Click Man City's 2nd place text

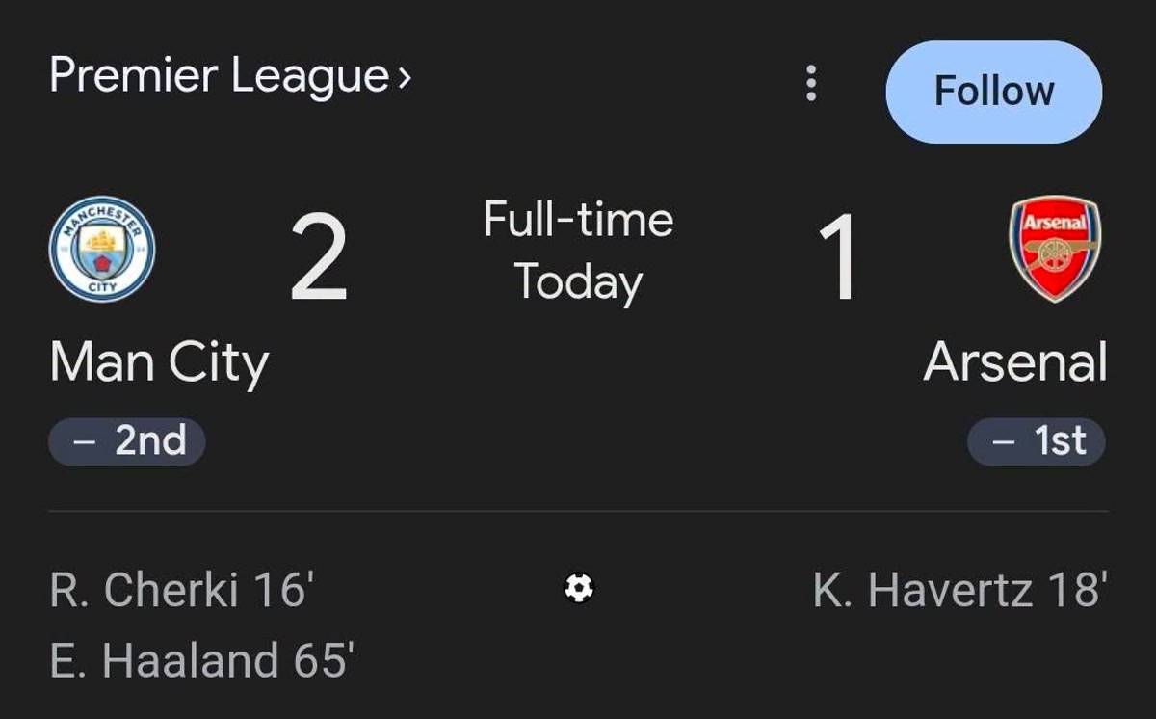click(x=150, y=441)
